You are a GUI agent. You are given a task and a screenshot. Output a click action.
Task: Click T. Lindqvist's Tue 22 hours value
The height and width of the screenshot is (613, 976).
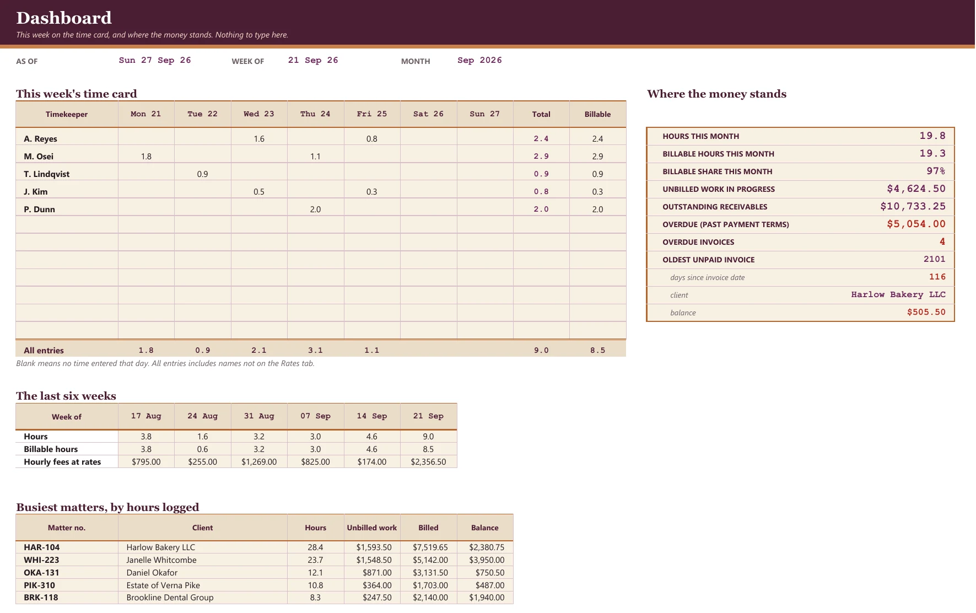pyautogui.click(x=202, y=174)
